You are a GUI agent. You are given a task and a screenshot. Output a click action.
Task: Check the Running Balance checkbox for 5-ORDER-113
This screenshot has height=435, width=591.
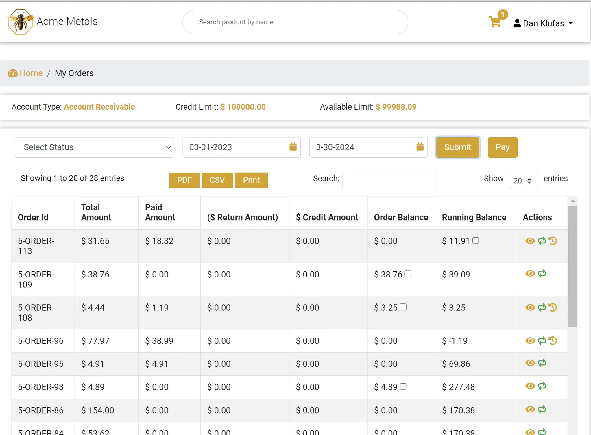tap(476, 240)
